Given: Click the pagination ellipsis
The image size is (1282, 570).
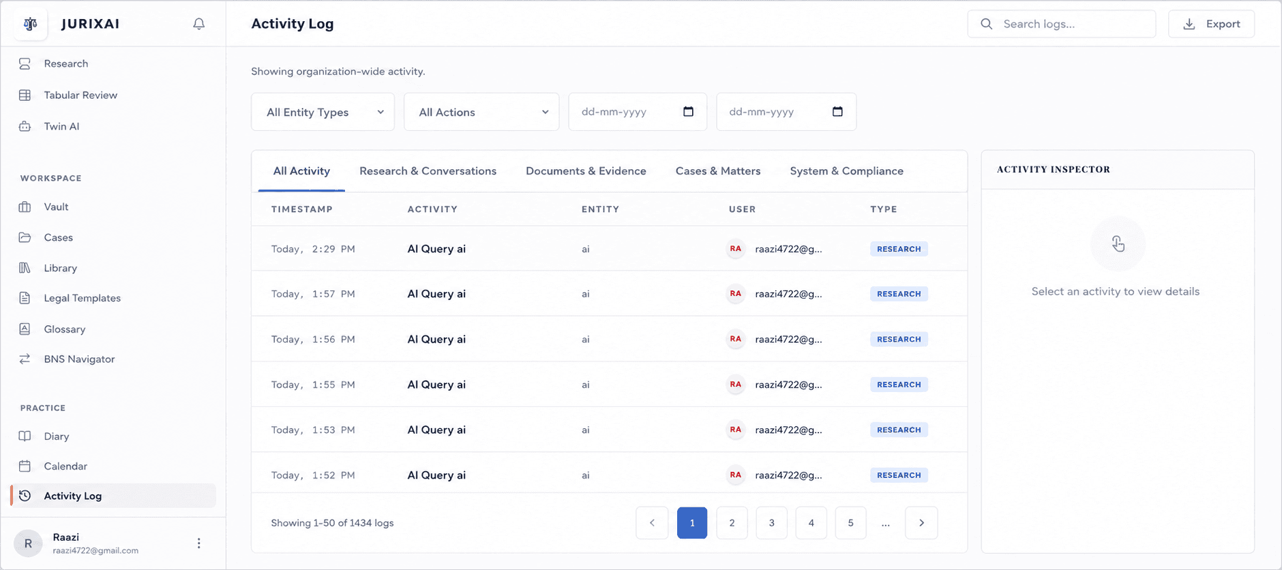Looking at the screenshot, I should tap(885, 523).
